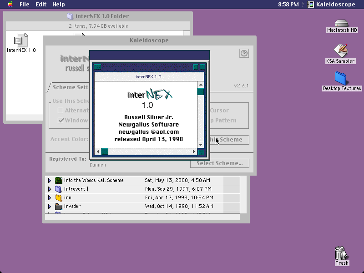Click the question mark help icon in Kaleidoscope
364x273 pixels.
(244, 53)
